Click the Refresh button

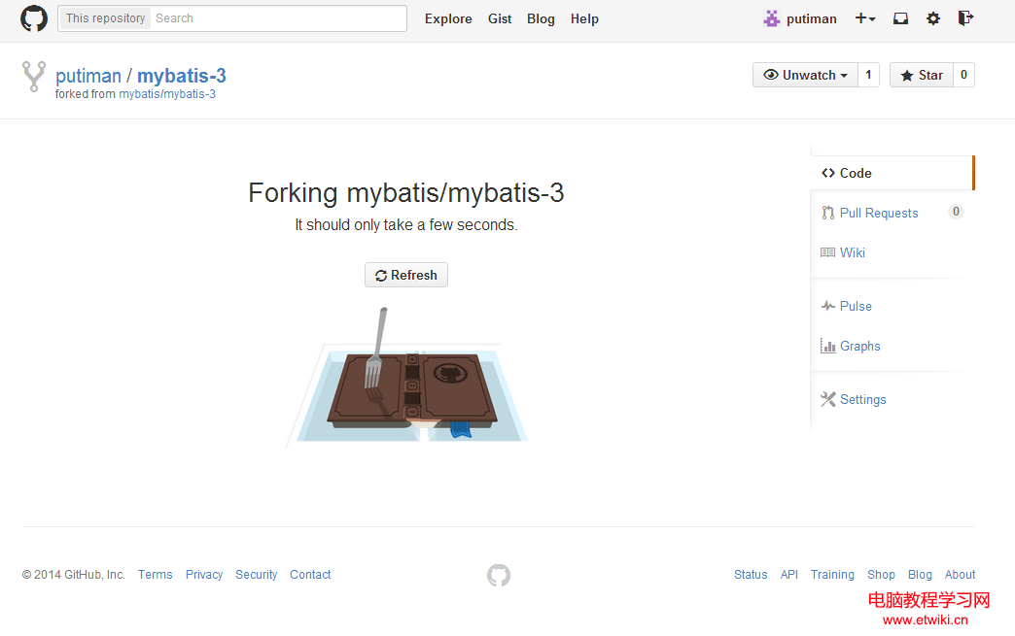click(406, 276)
